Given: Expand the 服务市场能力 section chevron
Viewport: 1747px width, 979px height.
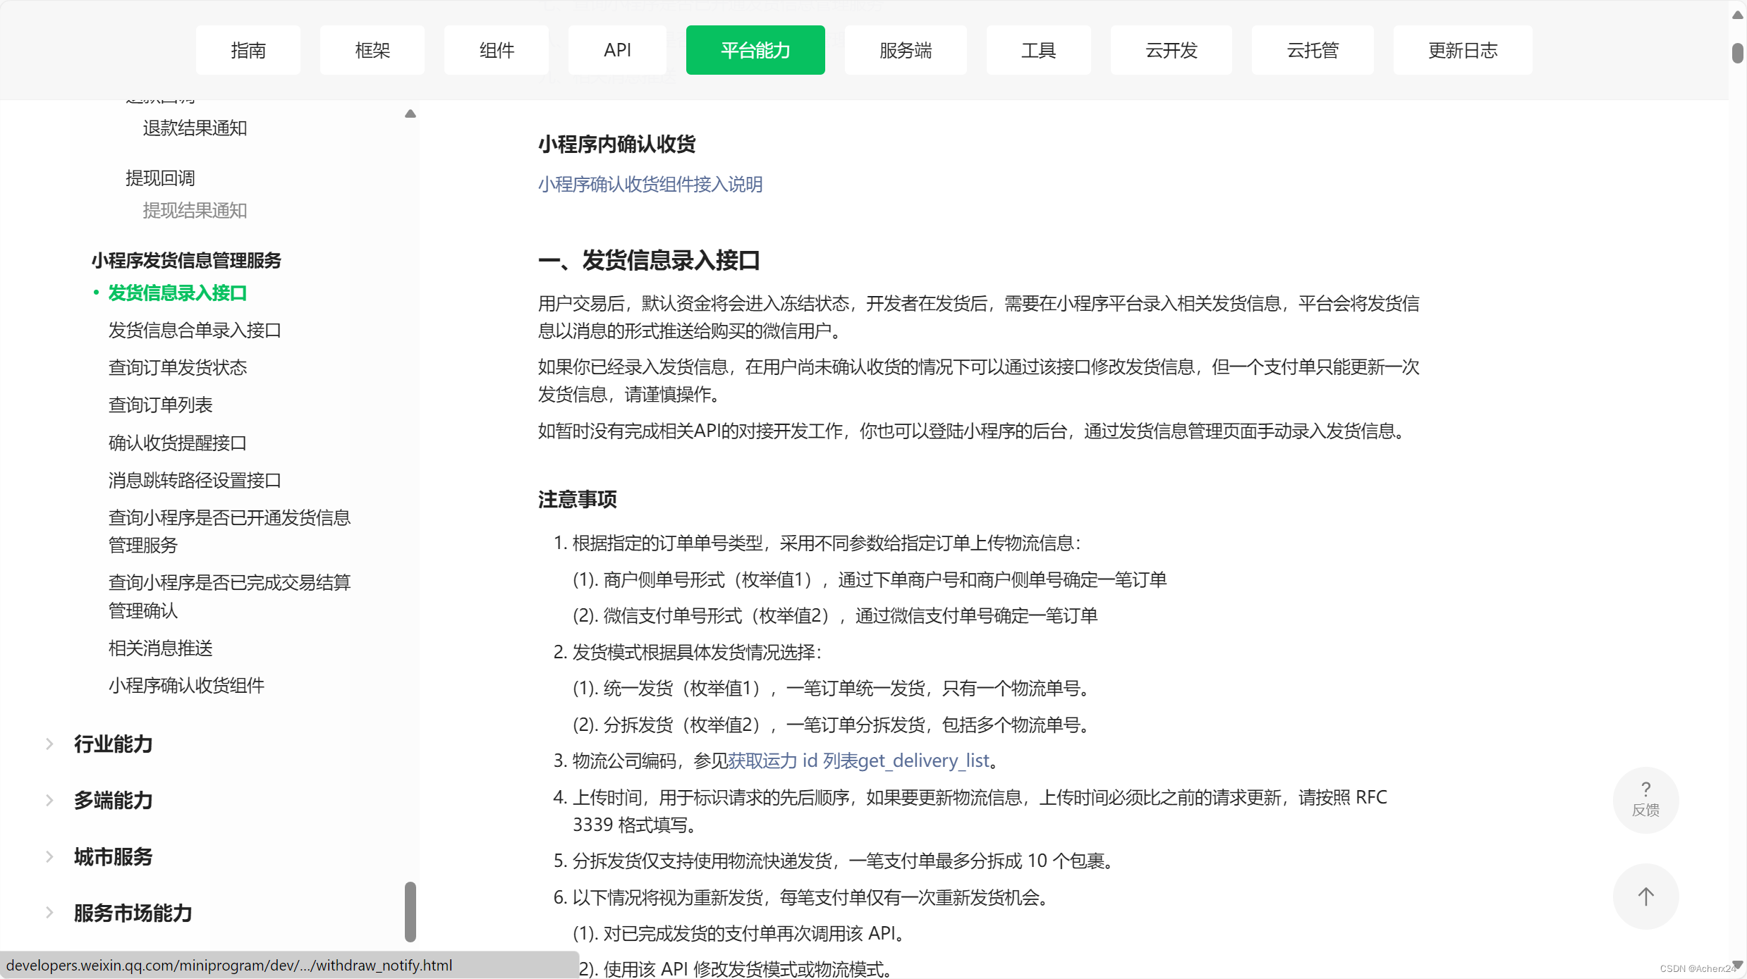Looking at the screenshot, I should coord(49,913).
